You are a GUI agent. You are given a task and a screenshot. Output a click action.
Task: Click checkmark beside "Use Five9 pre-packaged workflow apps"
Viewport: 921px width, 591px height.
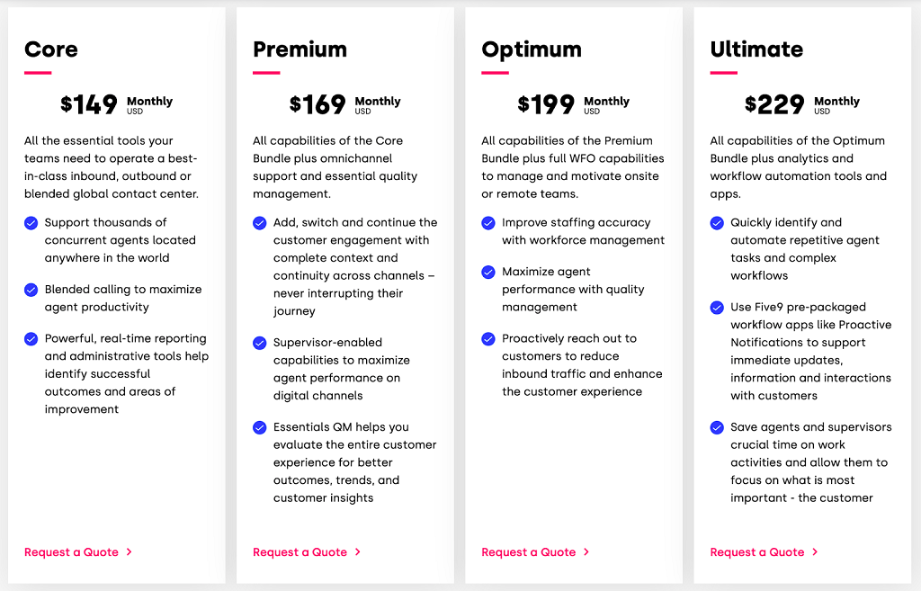[x=717, y=308]
